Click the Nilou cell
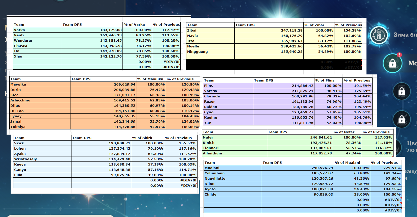417x217 pixels. coord(233,184)
